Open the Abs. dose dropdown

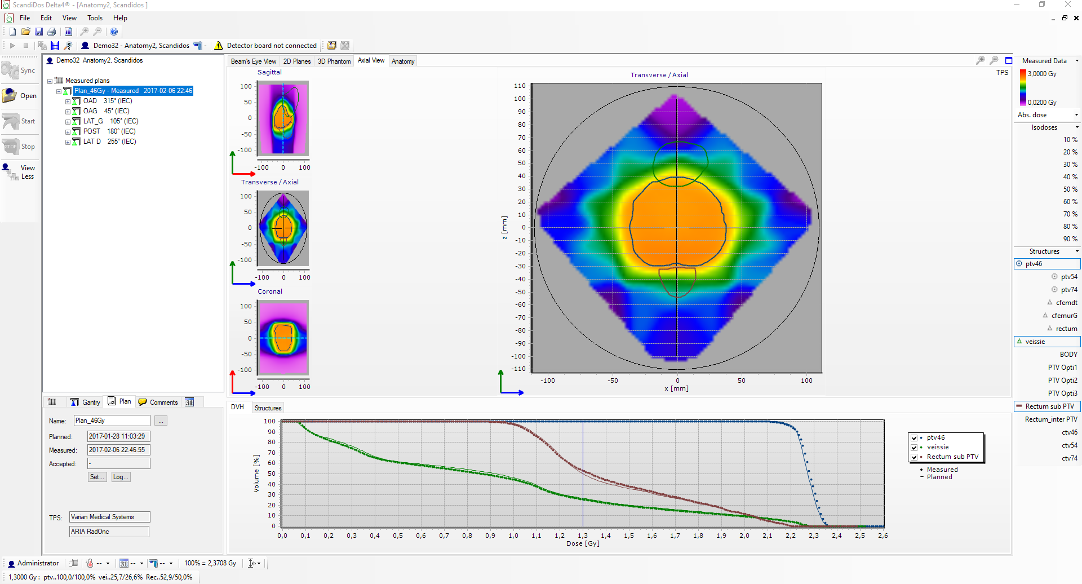[1076, 115]
